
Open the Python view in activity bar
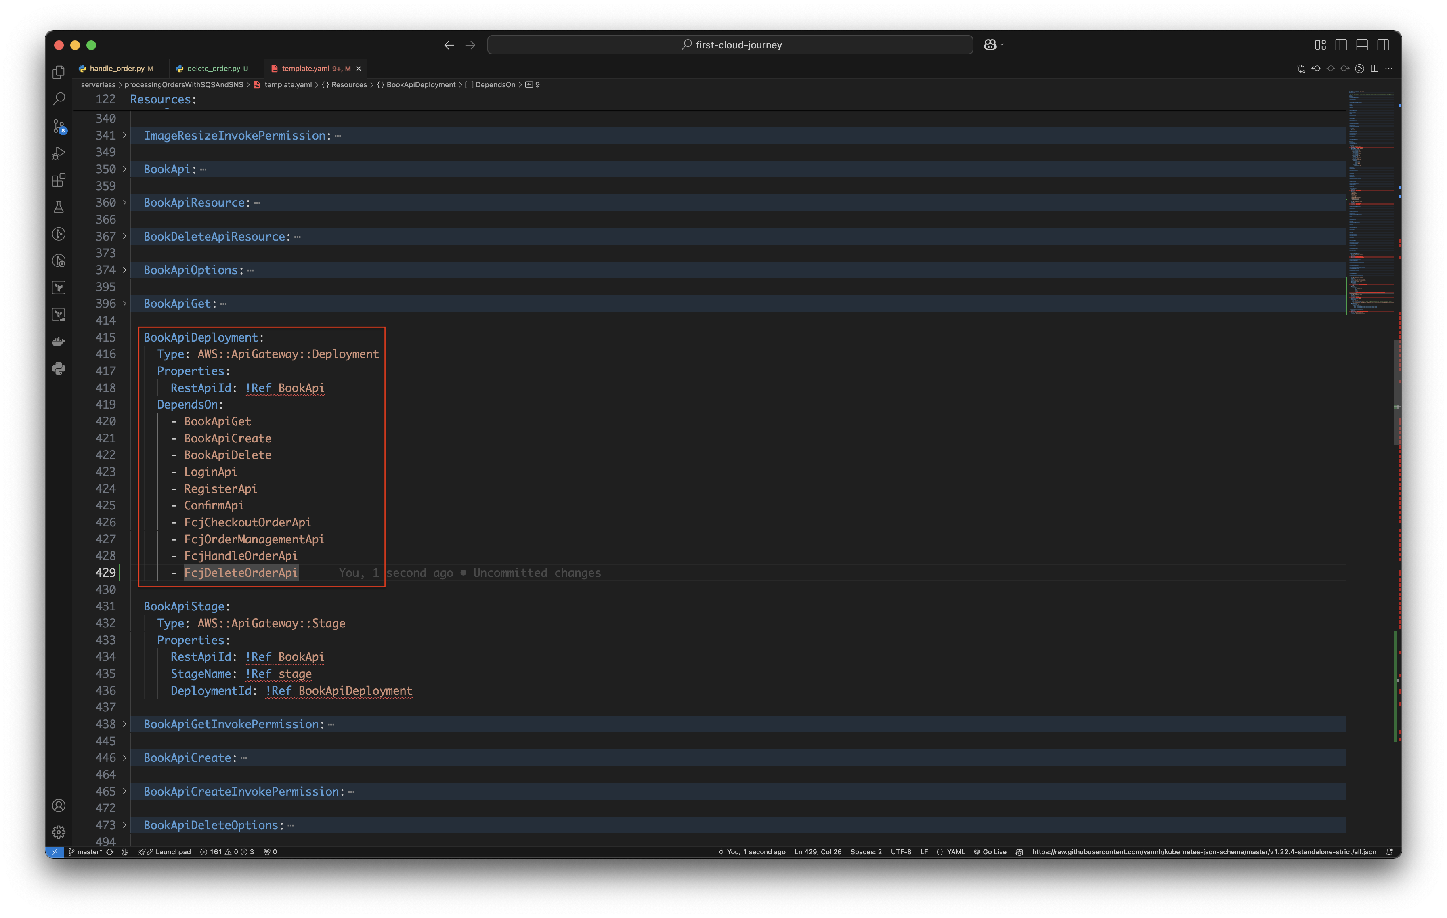pyautogui.click(x=58, y=369)
